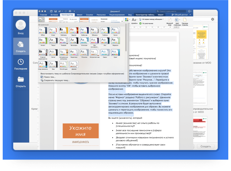This screenshot has width=231, height=171.
Task: Click the Create (Создать) sidebar icon
Action: [x=21, y=46]
